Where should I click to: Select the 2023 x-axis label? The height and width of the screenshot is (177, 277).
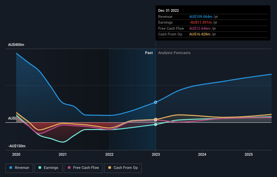pos(156,154)
